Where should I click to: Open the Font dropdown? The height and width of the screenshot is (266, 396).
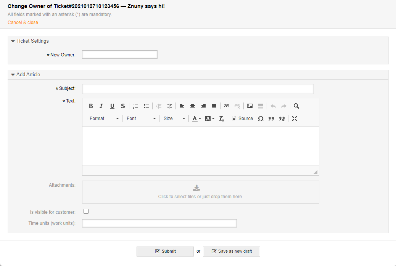(x=141, y=119)
